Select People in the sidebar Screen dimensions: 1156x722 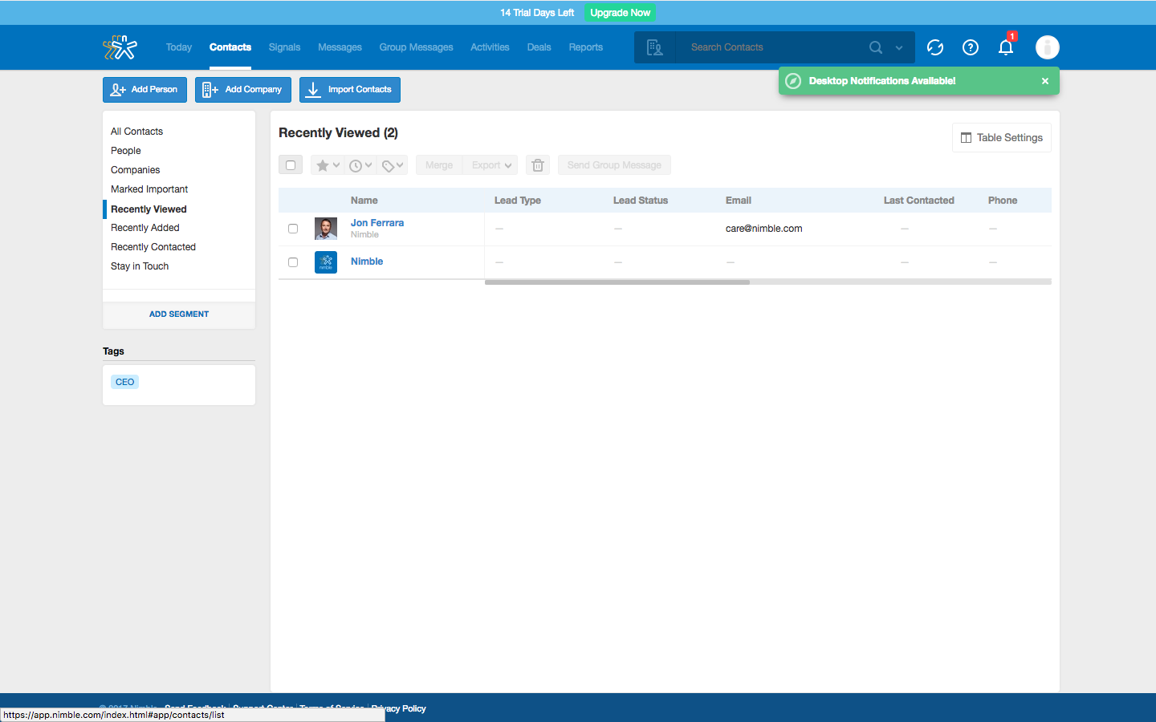coord(126,151)
